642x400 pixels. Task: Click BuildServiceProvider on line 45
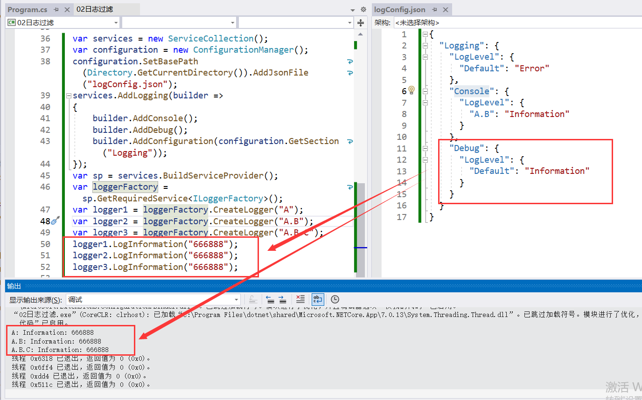(x=213, y=176)
